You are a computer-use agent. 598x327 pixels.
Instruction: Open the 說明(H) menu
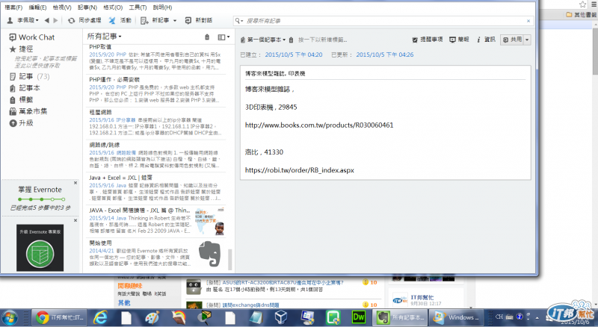tap(162, 7)
